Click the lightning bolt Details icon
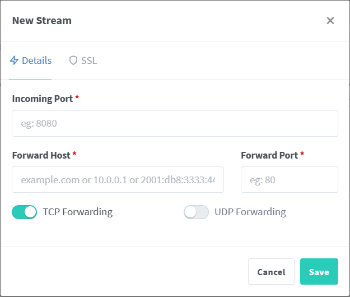Viewport: 350px width, 297px height. 15,61
